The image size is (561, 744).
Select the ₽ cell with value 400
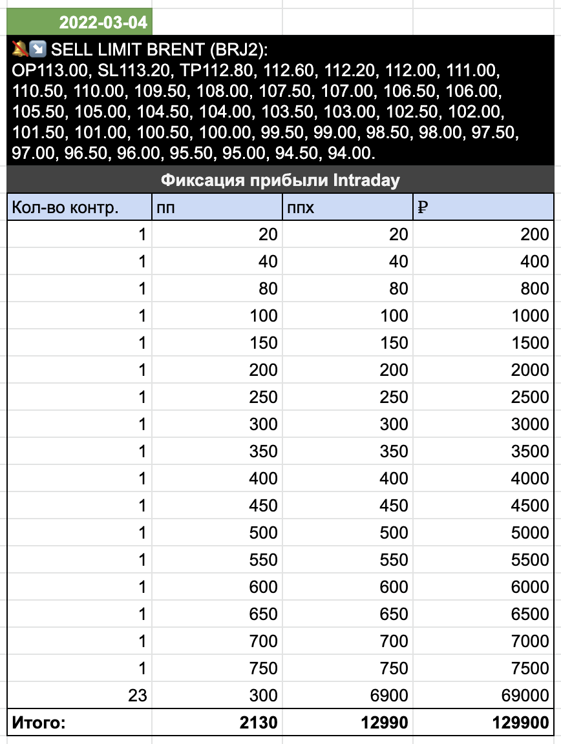click(483, 261)
